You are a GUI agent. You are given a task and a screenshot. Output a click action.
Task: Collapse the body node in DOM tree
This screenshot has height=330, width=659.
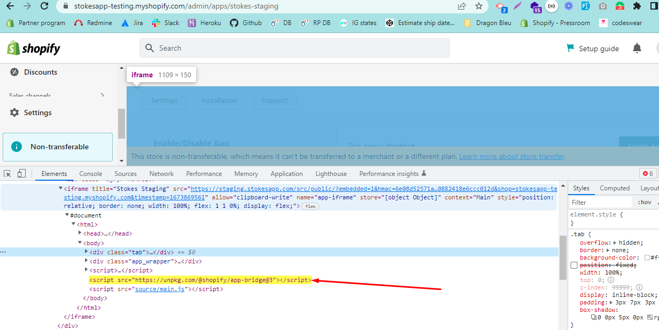click(x=80, y=243)
